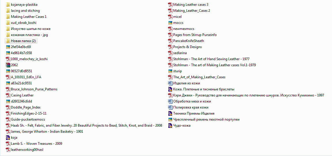
Task: Select the Новая папка (2) folder icon
Action: [8, 41]
